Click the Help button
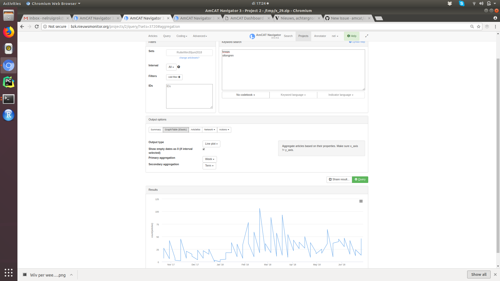500x281 pixels. (x=352, y=36)
